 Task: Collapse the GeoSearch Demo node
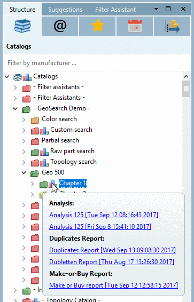click(x=15, y=109)
